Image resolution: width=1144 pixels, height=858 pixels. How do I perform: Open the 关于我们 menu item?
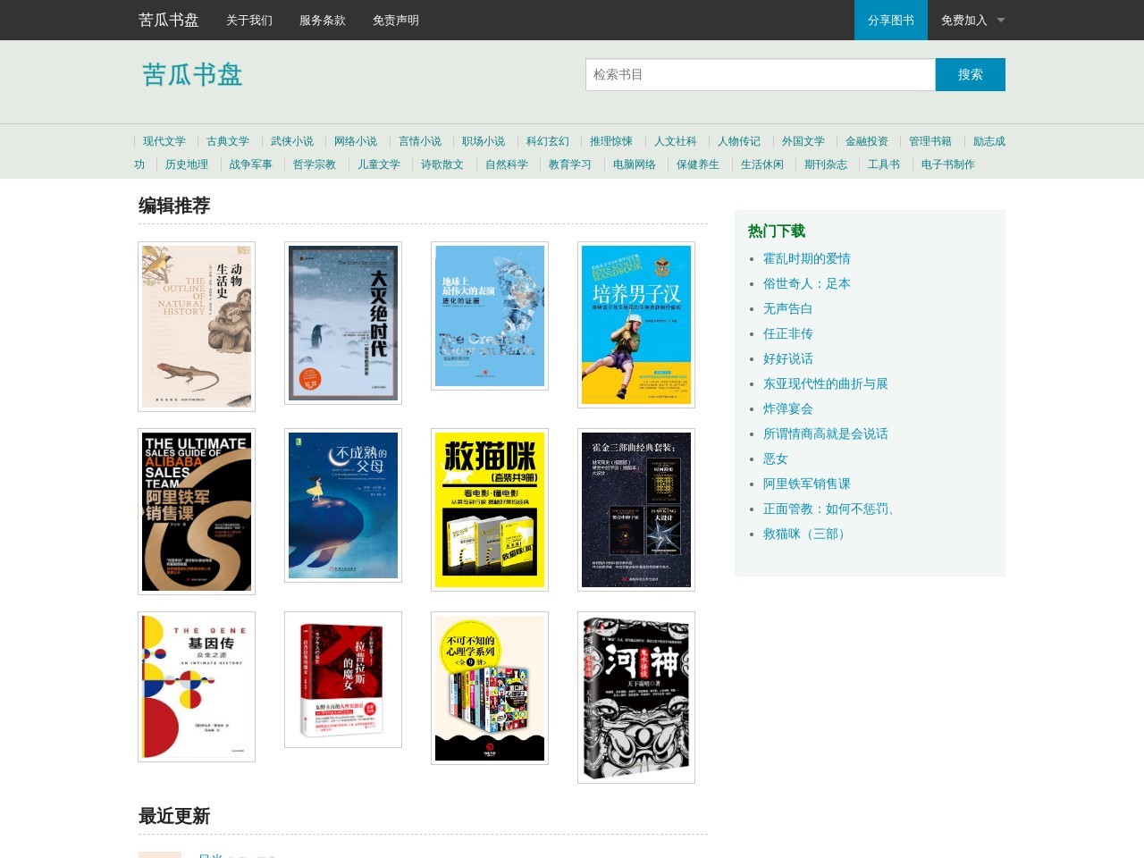[248, 20]
